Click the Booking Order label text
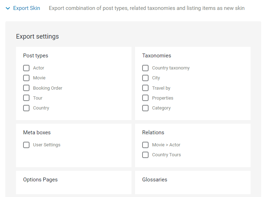 click(48, 88)
